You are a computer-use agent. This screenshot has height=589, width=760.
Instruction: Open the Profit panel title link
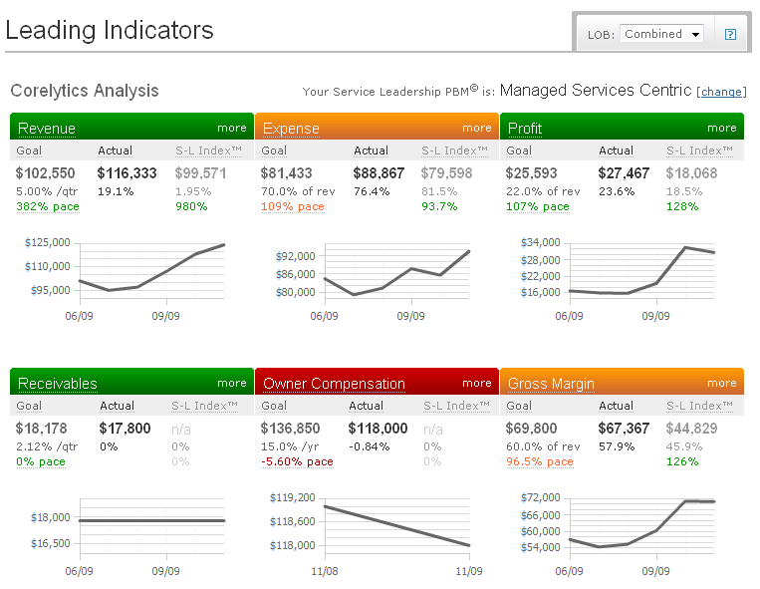tap(525, 129)
